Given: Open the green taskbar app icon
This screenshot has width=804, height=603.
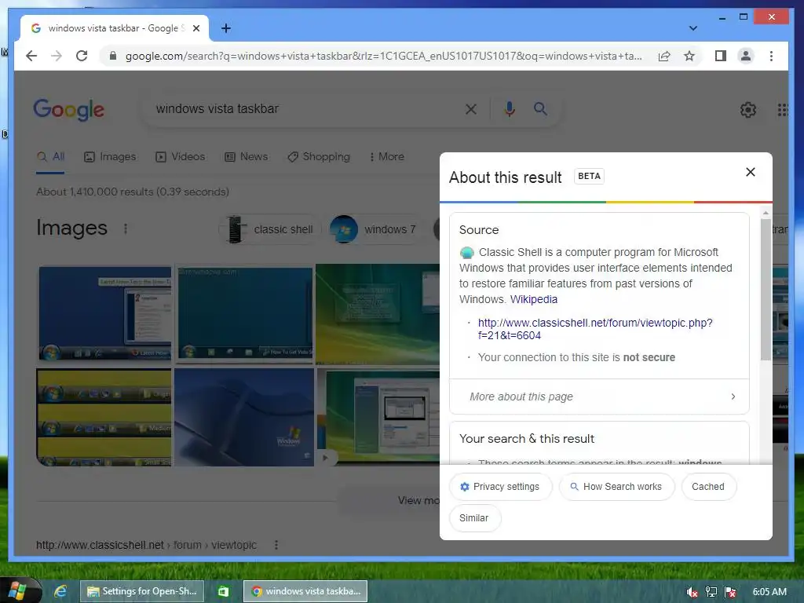Looking at the screenshot, I should 223,591.
